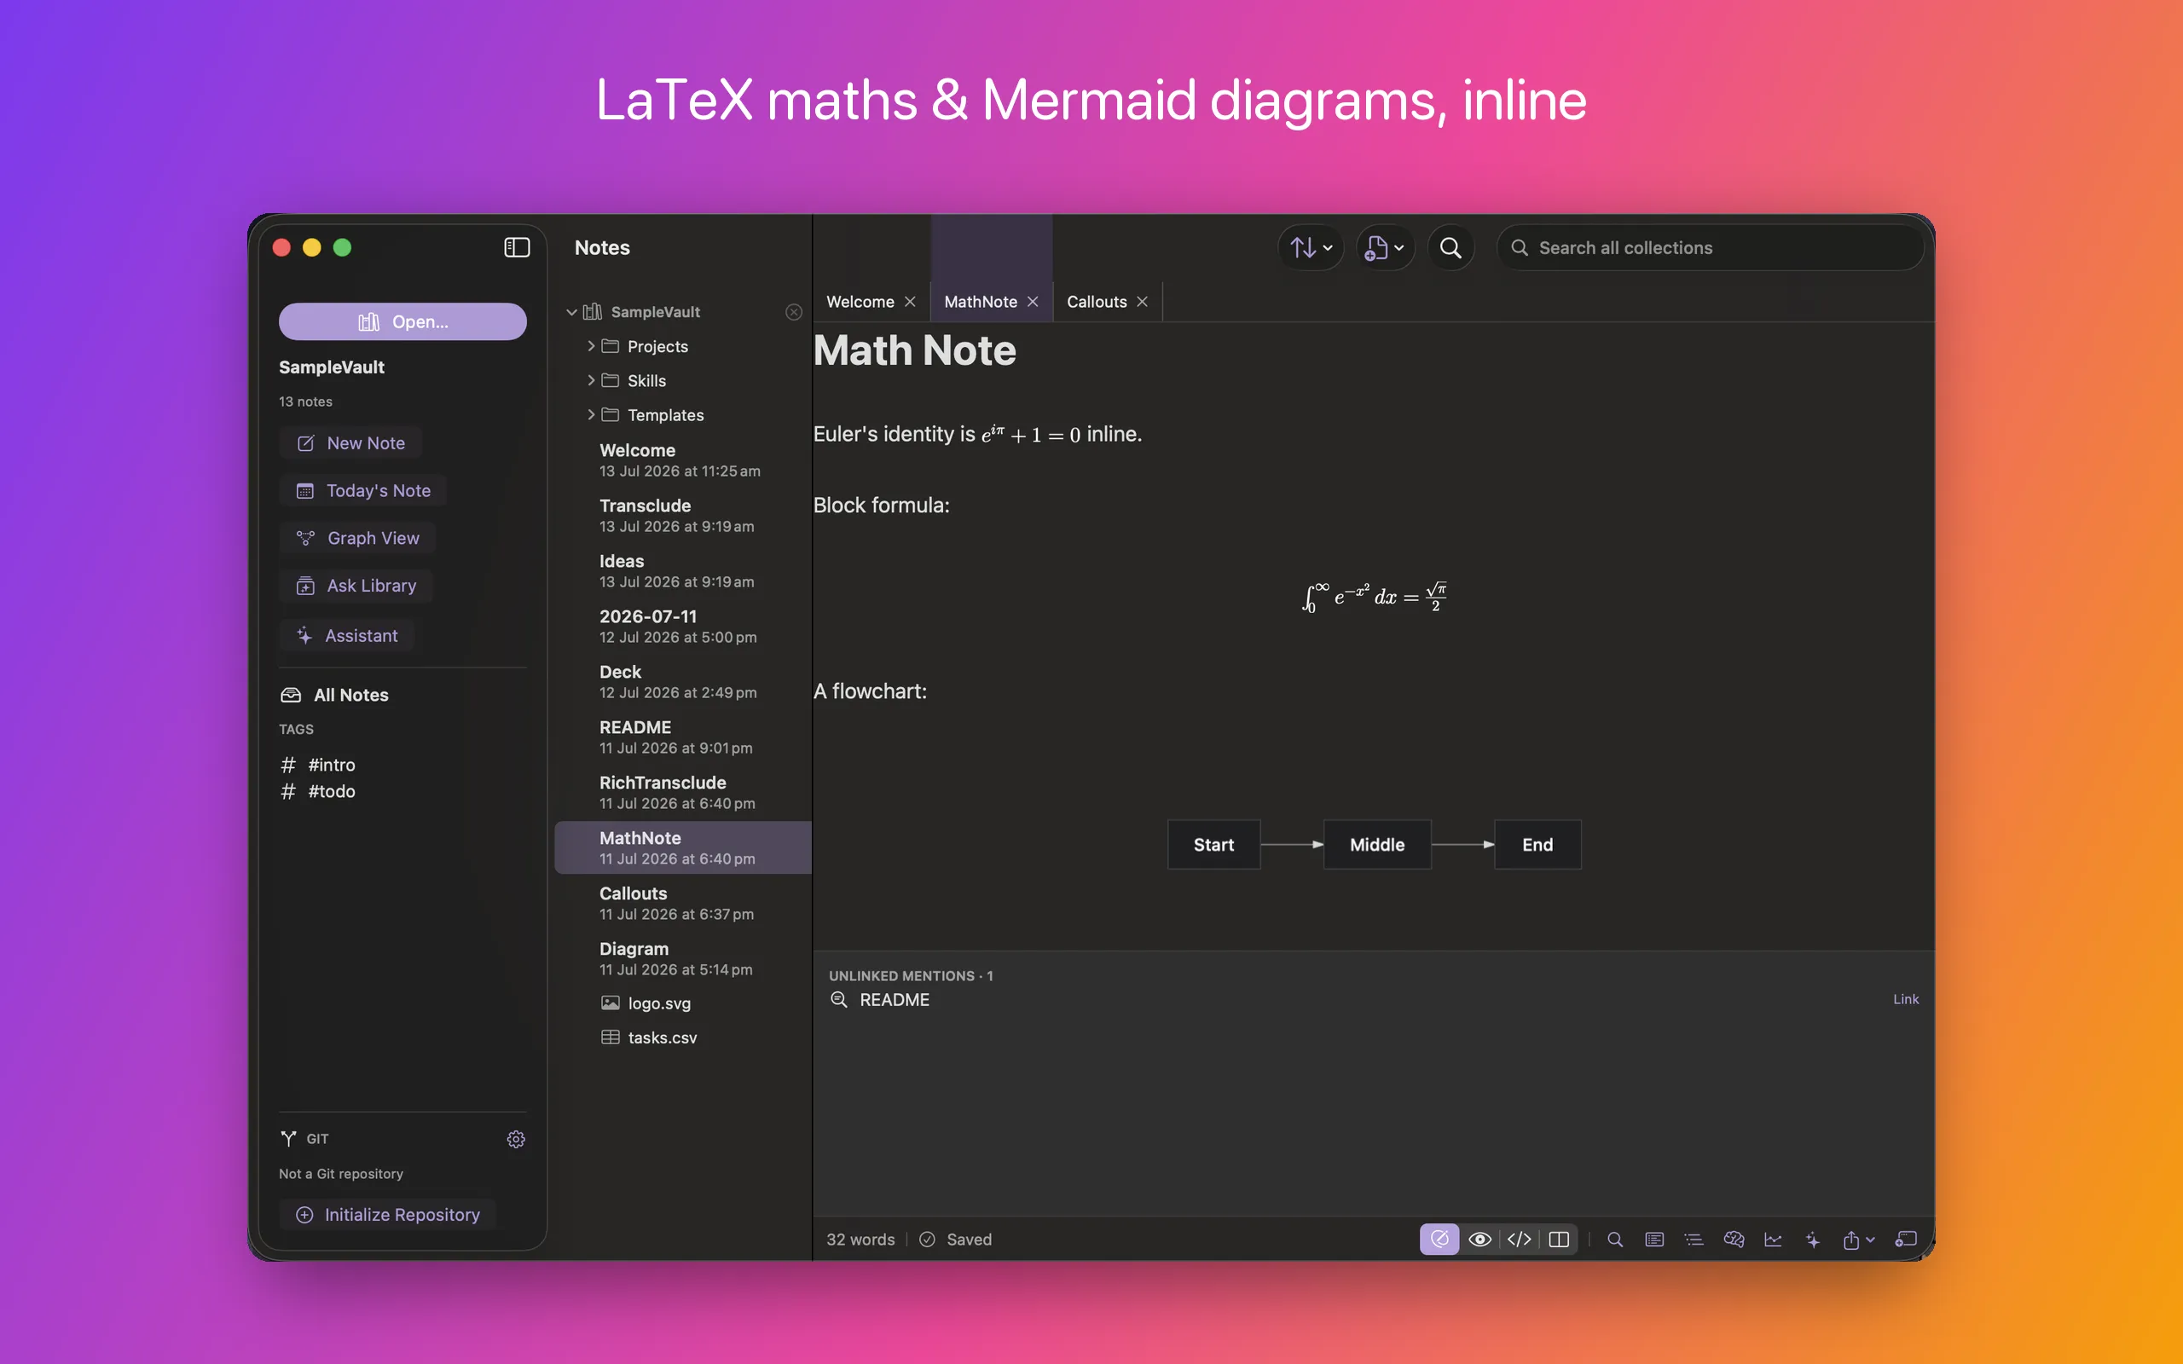2183x1364 pixels.
Task: Close the Callouts tab
Action: tap(1142, 302)
